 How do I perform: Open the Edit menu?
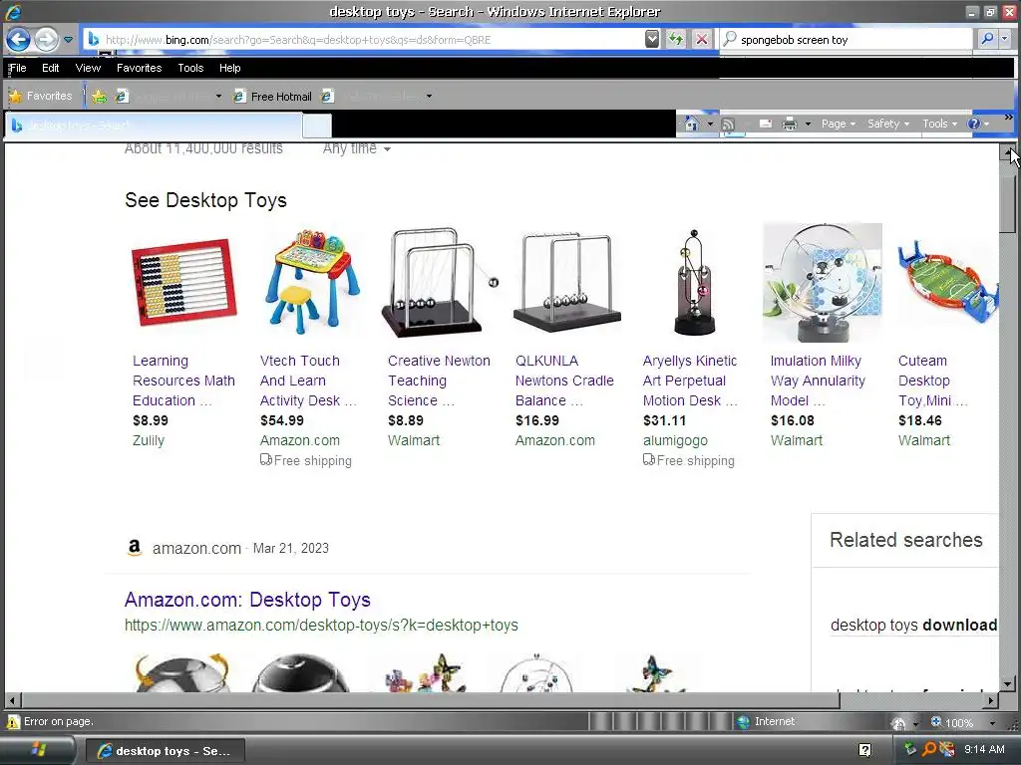click(x=50, y=68)
